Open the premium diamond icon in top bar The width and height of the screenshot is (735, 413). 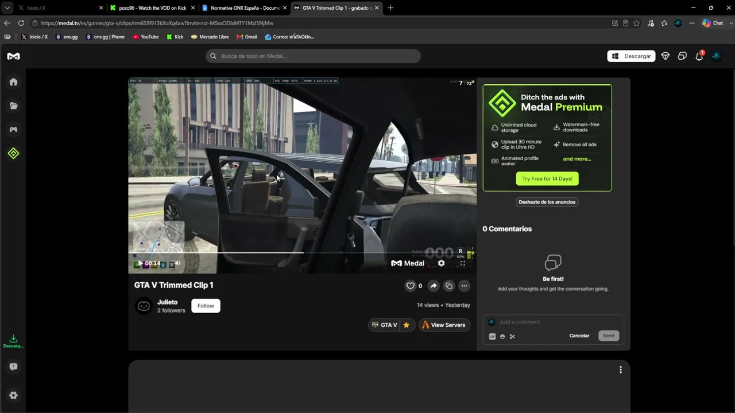click(x=666, y=56)
